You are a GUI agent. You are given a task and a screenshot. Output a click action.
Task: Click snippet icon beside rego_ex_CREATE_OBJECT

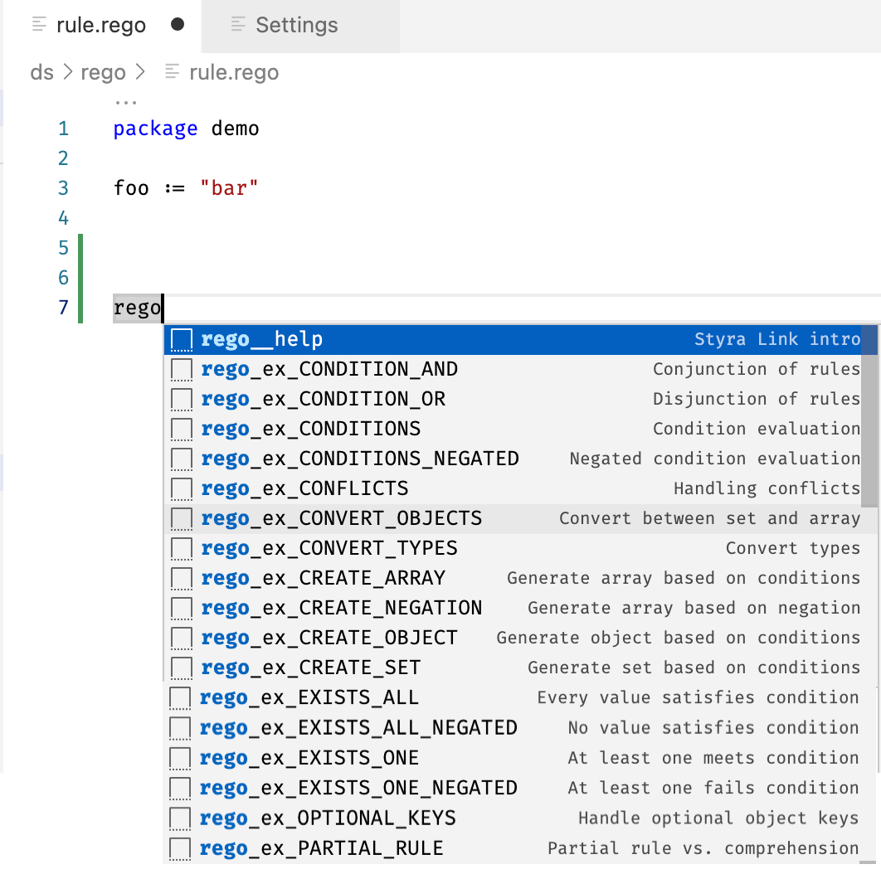point(182,639)
